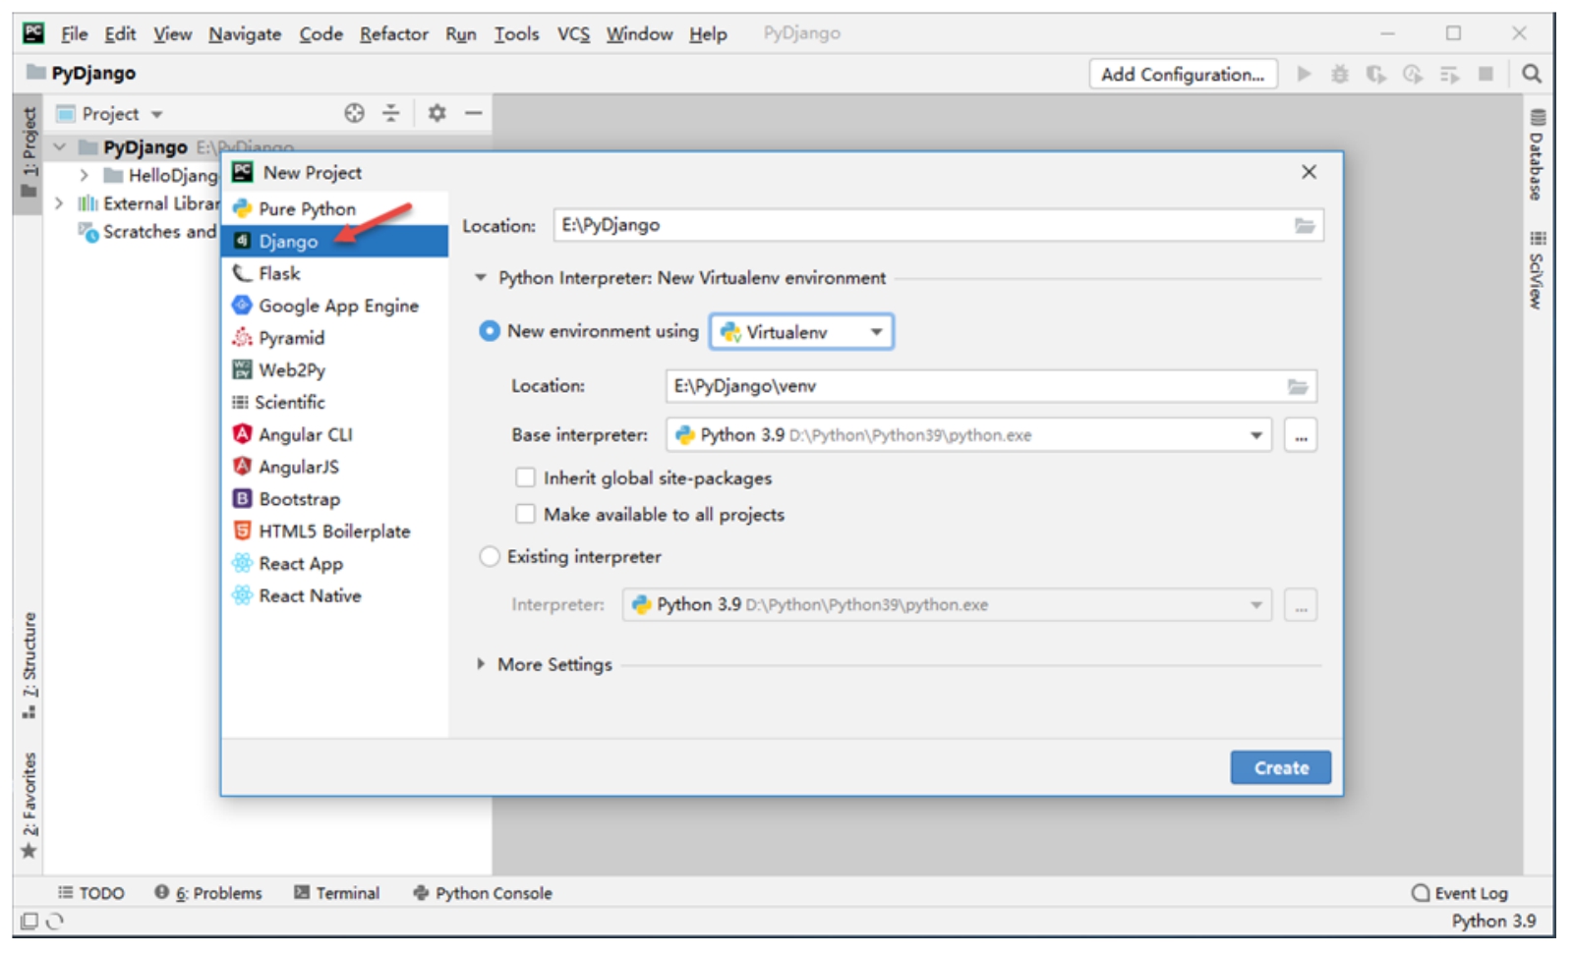Select New environment using radio button

489,331
